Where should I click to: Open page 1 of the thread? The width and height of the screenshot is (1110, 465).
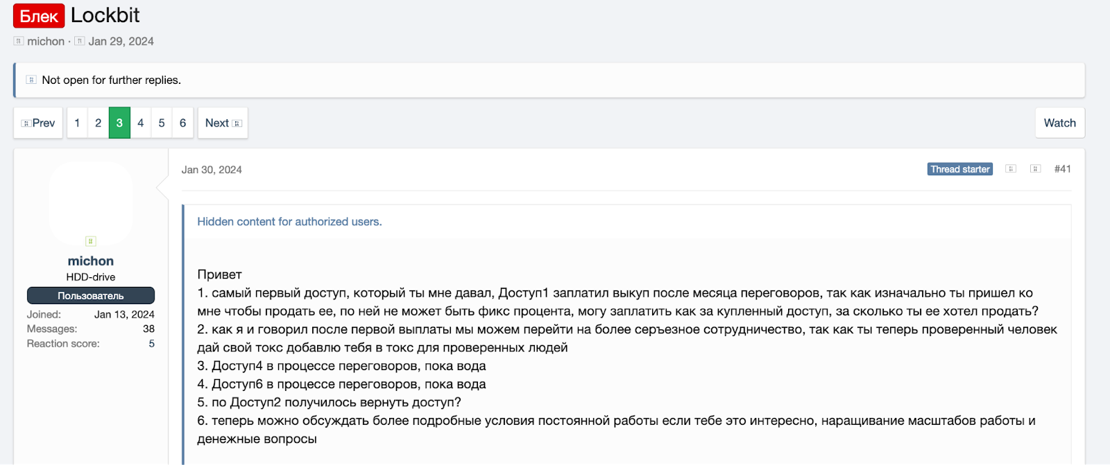point(77,123)
